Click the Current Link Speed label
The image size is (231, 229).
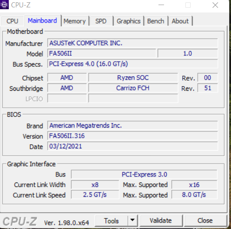[39, 195]
